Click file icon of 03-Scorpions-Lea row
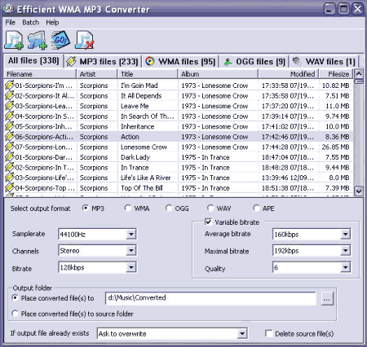Image resolution: width=367 pixels, height=347 pixels. [10, 106]
